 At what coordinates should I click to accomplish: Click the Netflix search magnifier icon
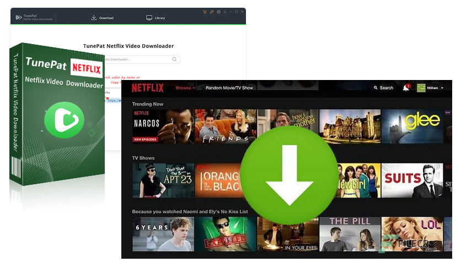point(376,88)
